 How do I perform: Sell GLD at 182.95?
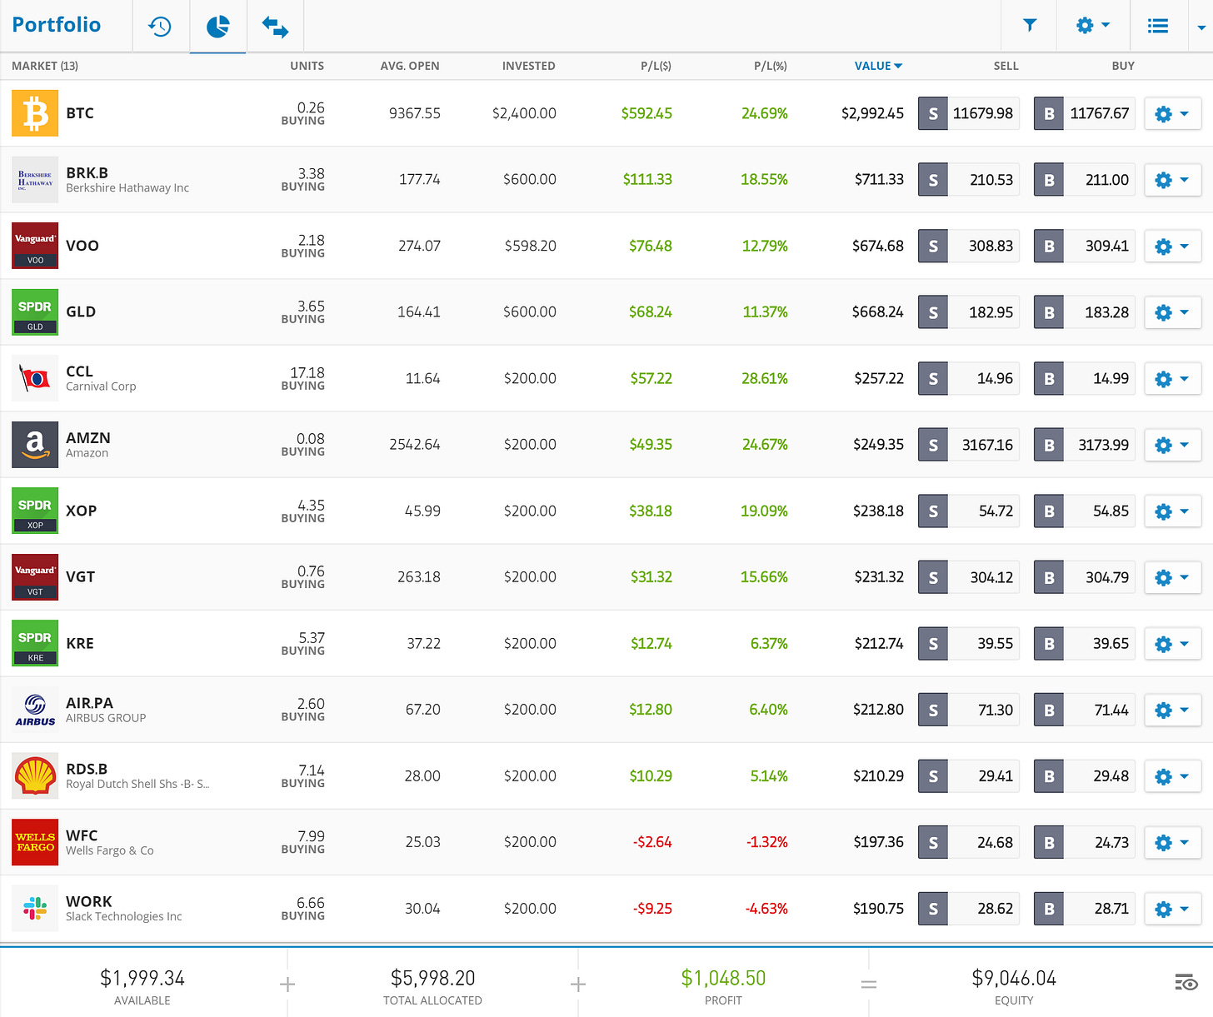pyautogui.click(x=969, y=312)
